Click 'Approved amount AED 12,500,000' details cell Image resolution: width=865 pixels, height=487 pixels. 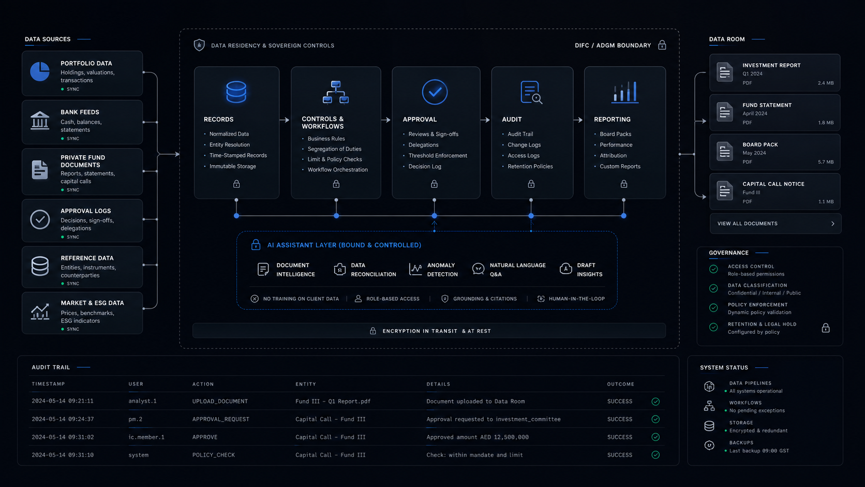(478, 437)
